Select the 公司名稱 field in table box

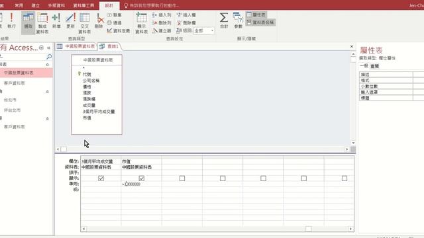pyautogui.click(x=91, y=81)
